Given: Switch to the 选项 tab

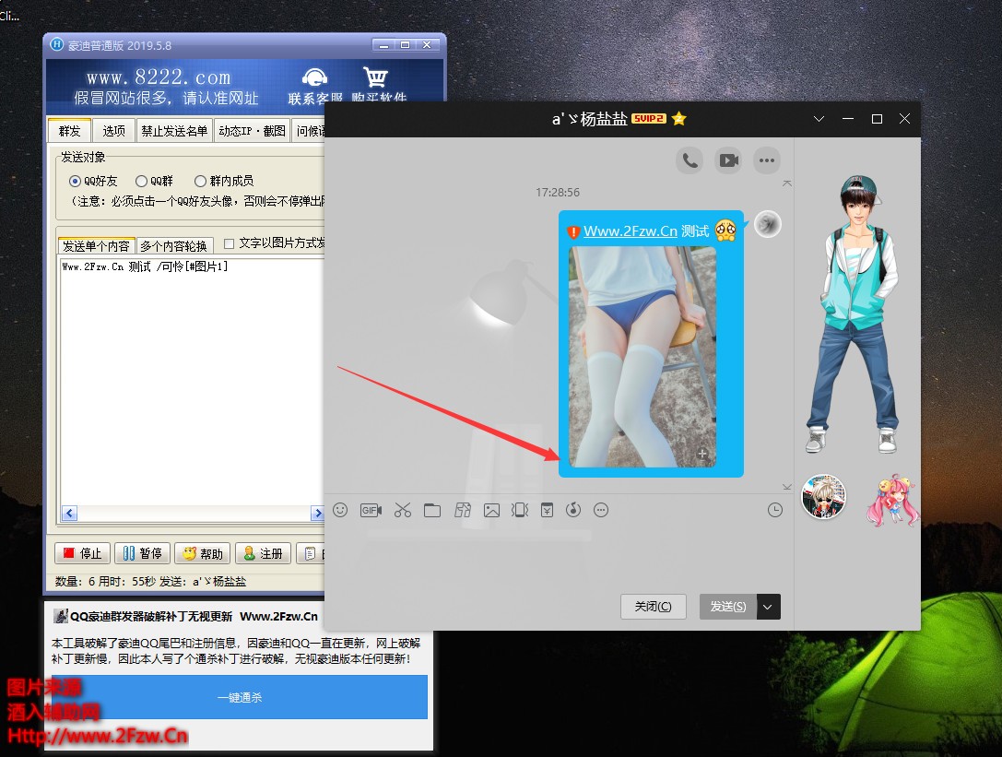Looking at the screenshot, I should coord(113,130).
